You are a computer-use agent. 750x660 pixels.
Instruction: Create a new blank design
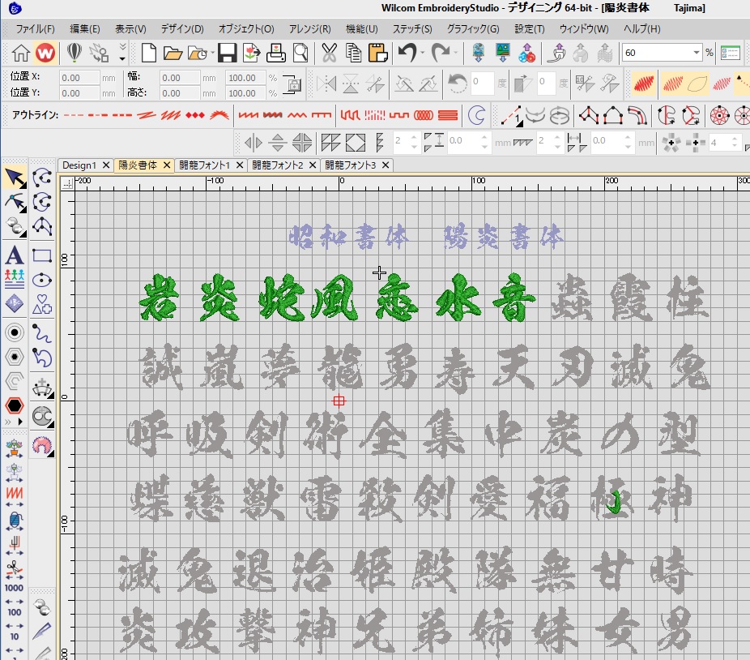pos(149,53)
